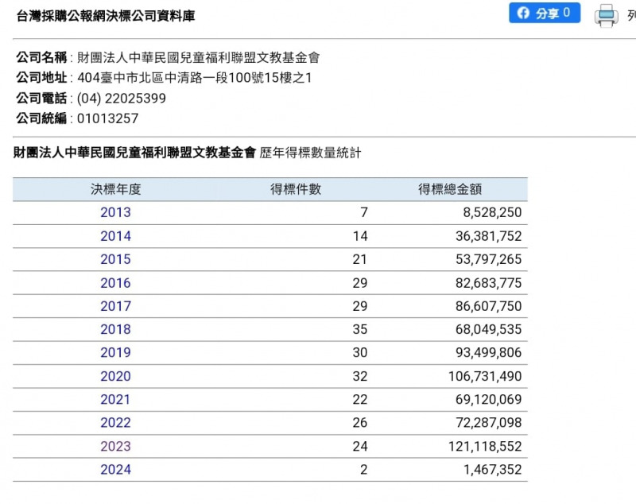
Task: Click the printer icon
Action: tap(606, 15)
